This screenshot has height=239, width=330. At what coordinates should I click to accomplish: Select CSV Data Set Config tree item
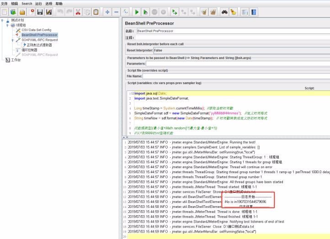[37, 30]
